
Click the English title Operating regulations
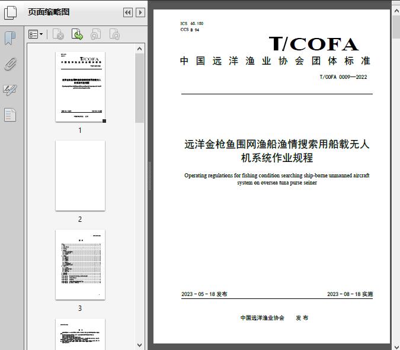point(277,179)
